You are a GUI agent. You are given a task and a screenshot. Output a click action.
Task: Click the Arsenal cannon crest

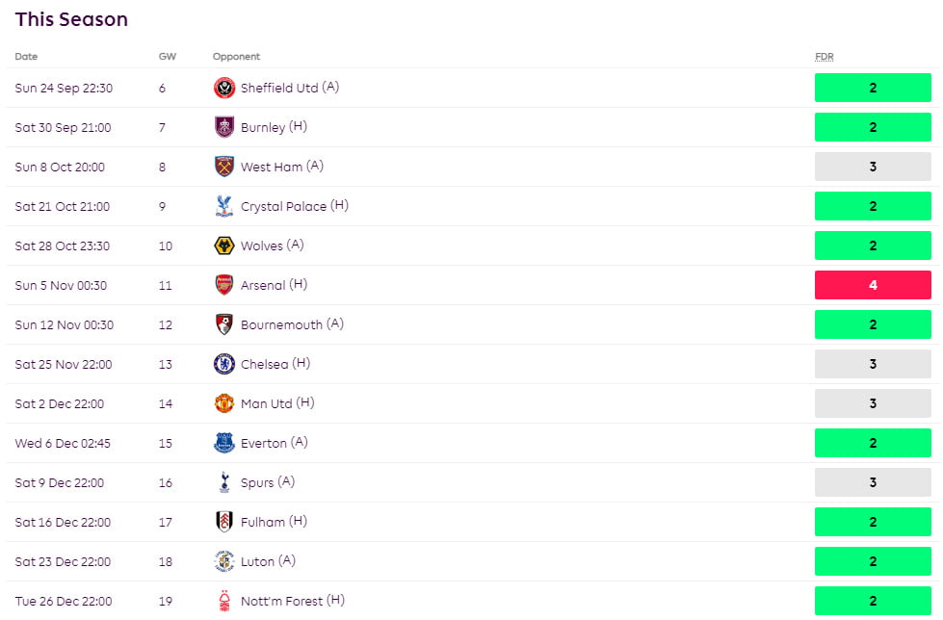click(x=224, y=285)
